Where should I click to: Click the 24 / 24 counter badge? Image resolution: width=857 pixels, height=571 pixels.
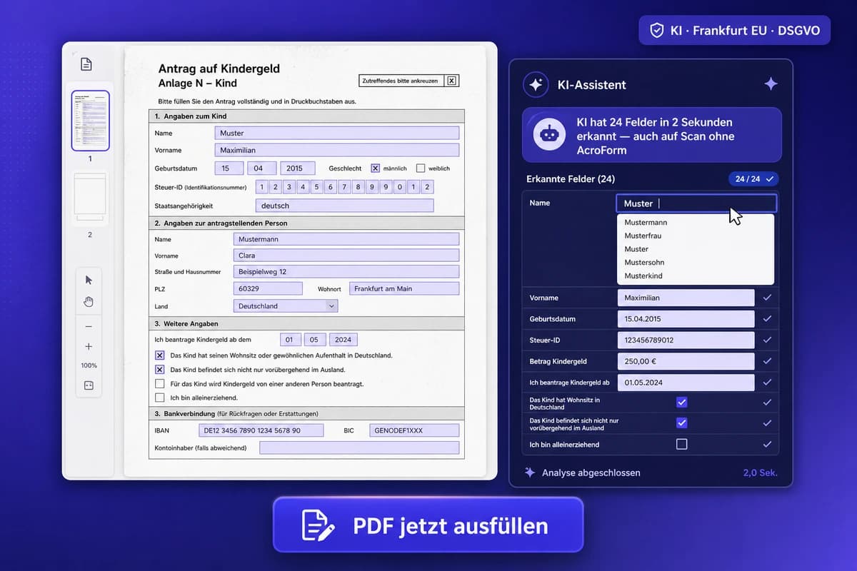[x=753, y=179]
